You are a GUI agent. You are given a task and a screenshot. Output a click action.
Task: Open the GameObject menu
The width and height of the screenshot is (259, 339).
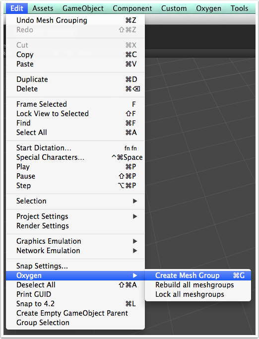83,8
